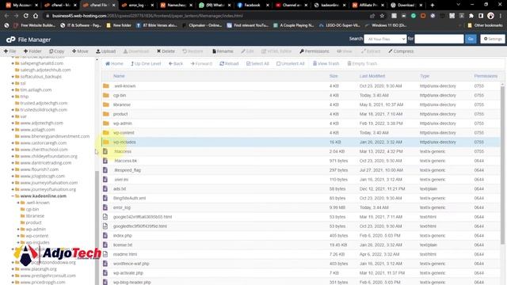Click the license.txt file icon
The image size is (507, 285).
(x=105, y=245)
